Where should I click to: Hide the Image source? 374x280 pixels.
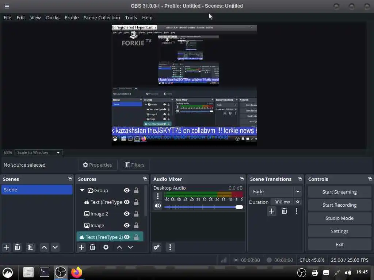[x=127, y=225]
